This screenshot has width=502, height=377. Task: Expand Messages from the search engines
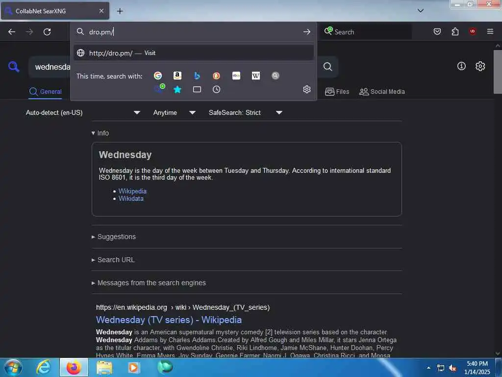click(x=149, y=283)
